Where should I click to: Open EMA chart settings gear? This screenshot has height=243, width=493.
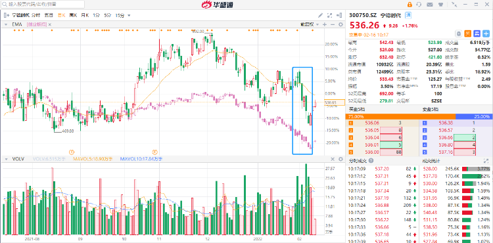click(x=340, y=24)
